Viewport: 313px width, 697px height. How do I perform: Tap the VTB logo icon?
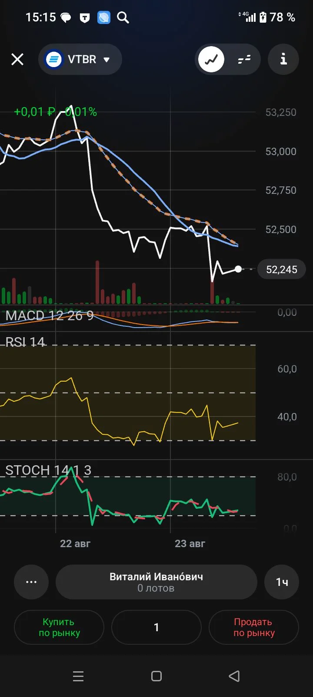(x=54, y=59)
